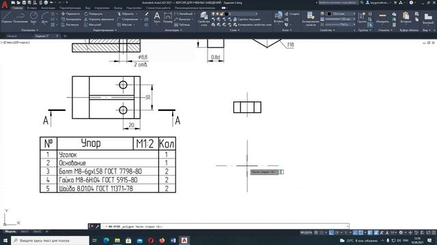Click the Move (Перенести) tool
This screenshot has width=437, height=245.
coord(70,14)
